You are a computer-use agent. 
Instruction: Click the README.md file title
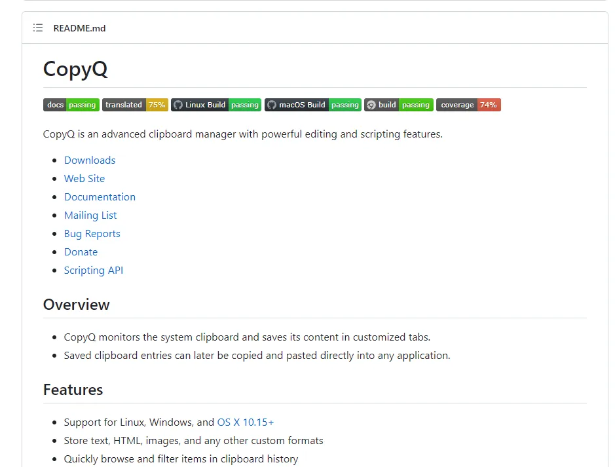click(80, 28)
